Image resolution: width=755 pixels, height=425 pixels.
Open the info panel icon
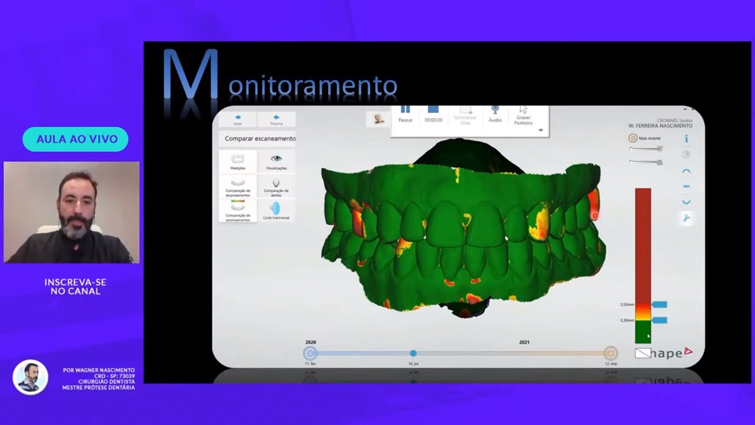click(x=686, y=139)
